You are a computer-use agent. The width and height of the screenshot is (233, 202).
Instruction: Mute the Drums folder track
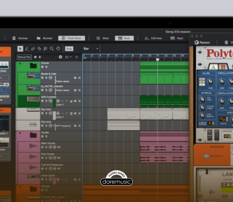(42, 67)
